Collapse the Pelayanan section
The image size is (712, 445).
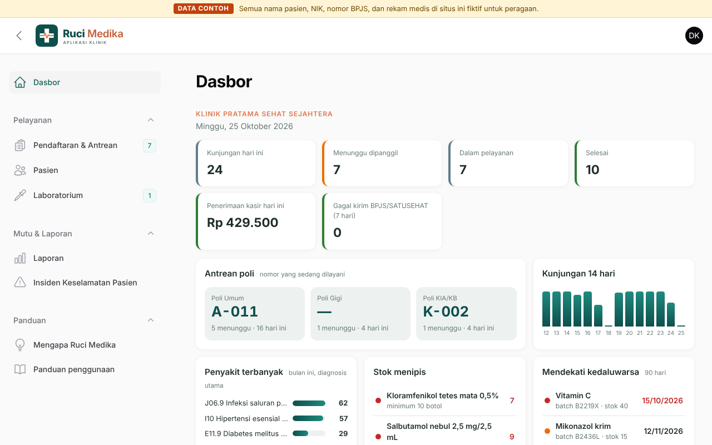151,120
